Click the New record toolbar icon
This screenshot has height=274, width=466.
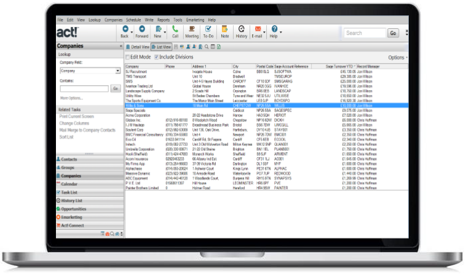click(x=158, y=29)
